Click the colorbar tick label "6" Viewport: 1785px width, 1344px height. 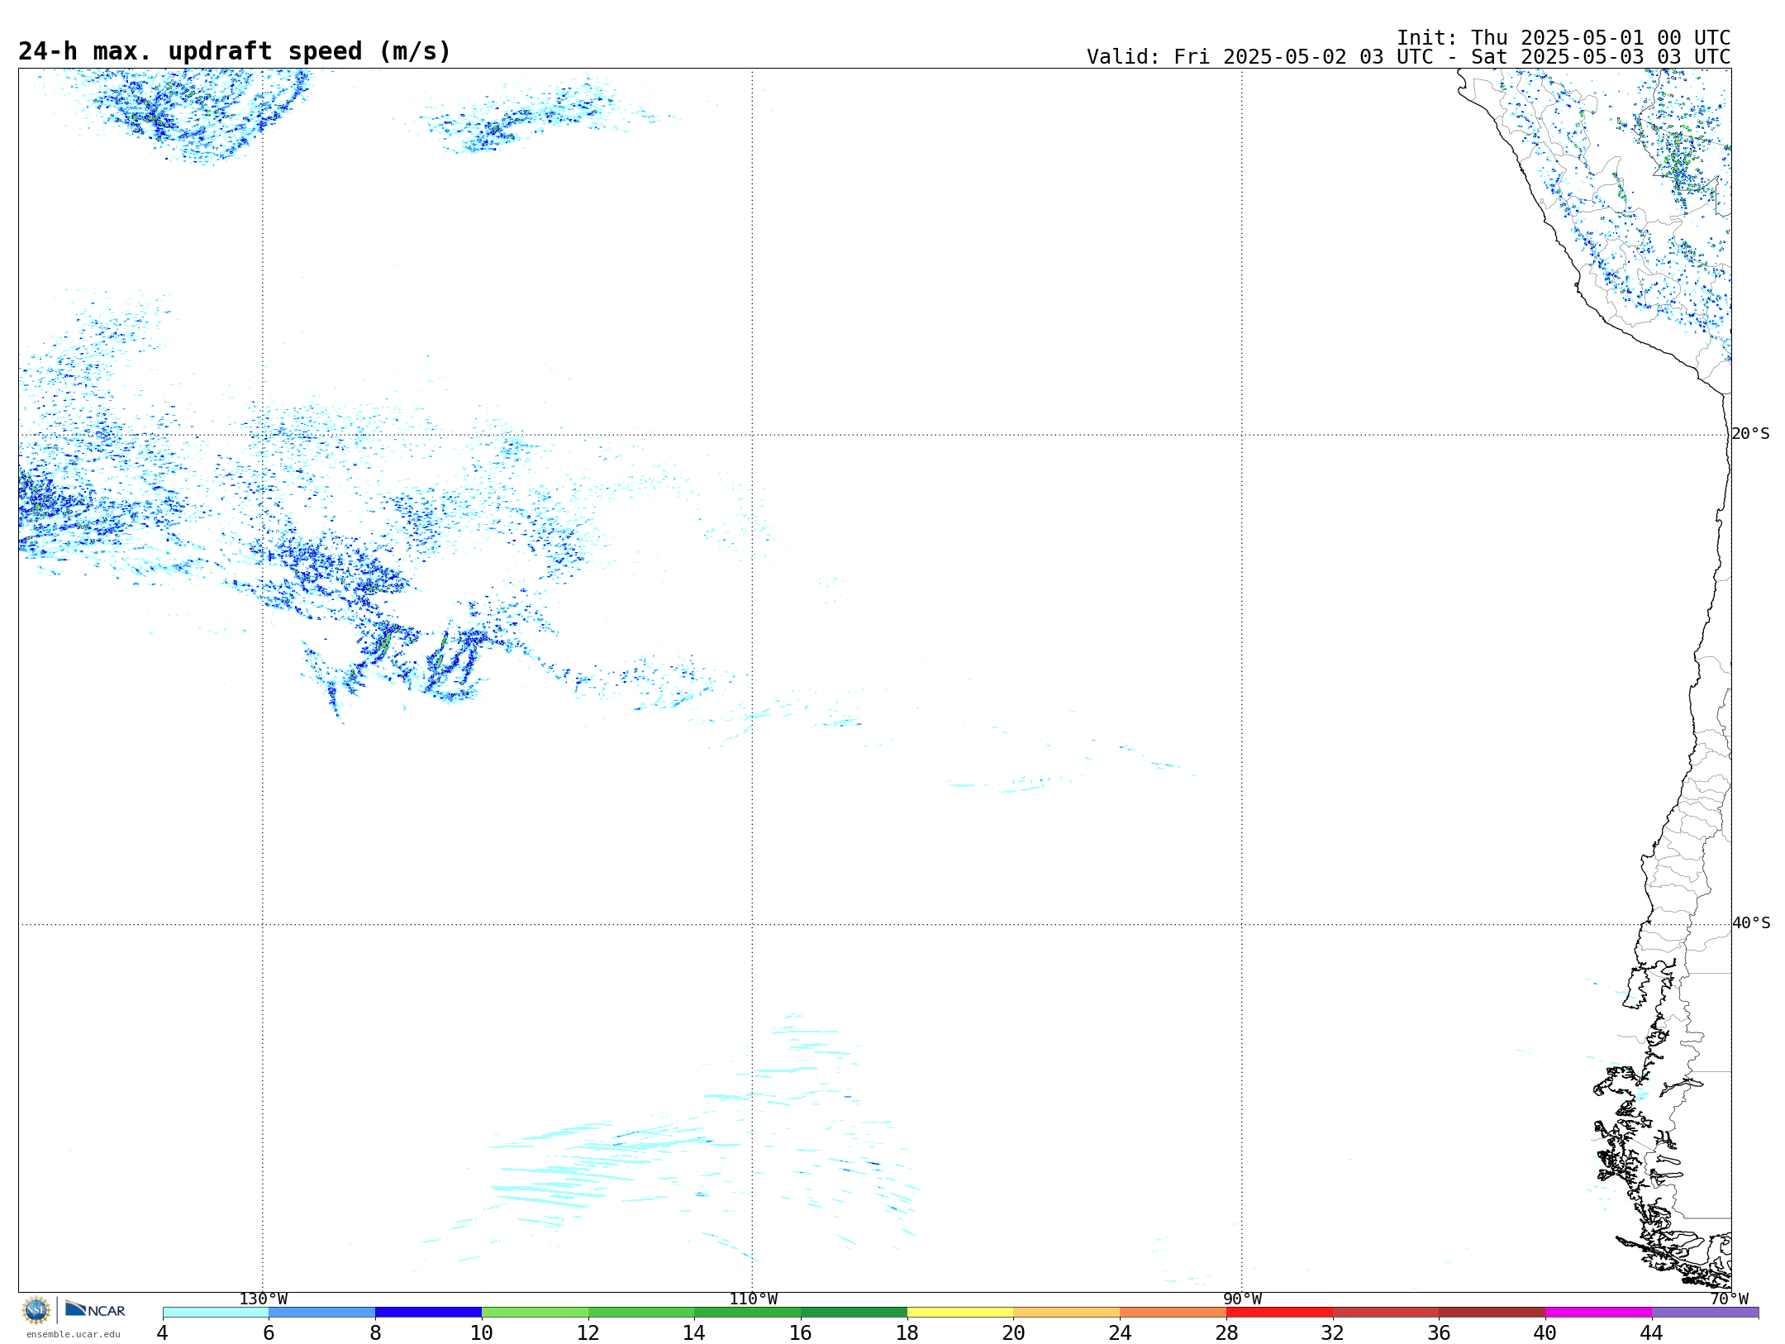tap(269, 1333)
